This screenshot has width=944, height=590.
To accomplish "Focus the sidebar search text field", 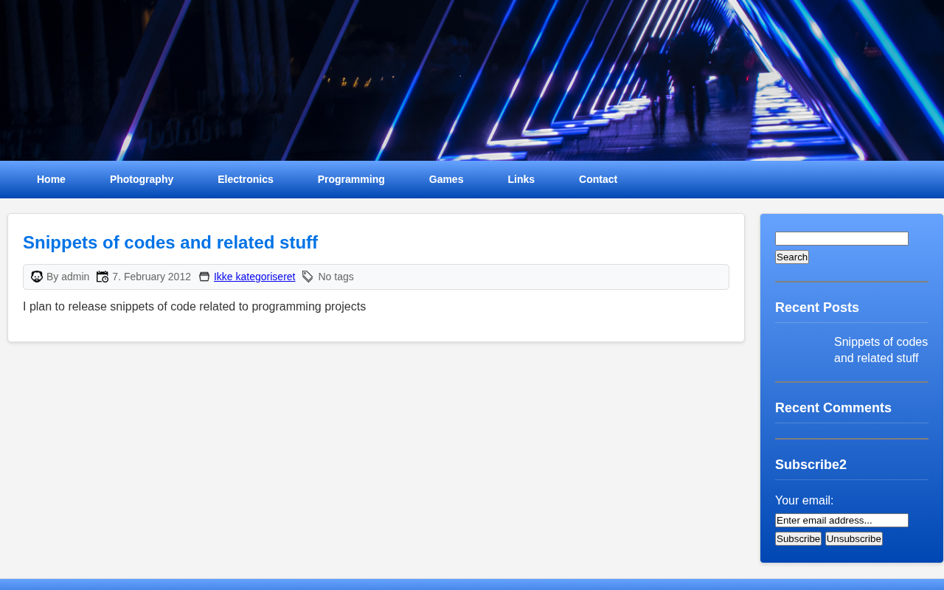I will 841,238.
